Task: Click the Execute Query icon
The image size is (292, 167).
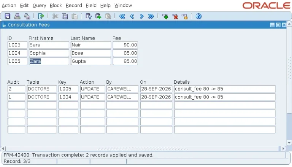Action: pos(98,16)
